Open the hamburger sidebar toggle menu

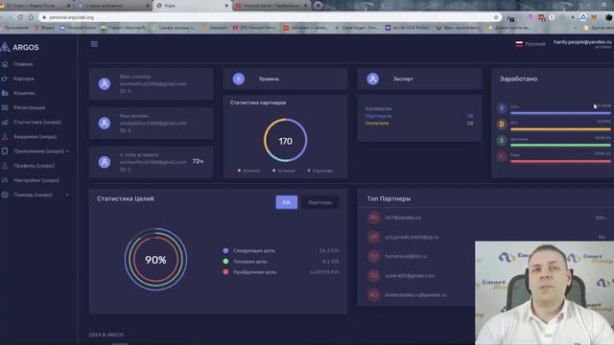coord(94,44)
